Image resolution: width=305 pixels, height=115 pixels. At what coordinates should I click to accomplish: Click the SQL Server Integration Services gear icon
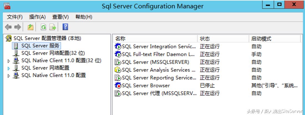point(118,46)
